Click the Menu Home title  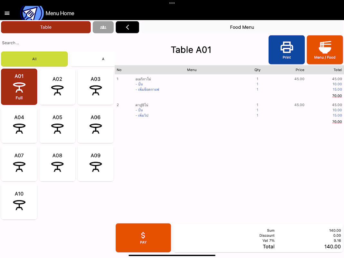(60, 13)
